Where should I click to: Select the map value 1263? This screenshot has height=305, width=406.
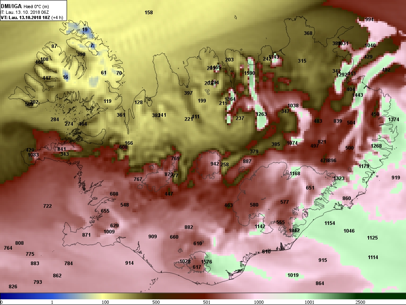click(x=261, y=114)
